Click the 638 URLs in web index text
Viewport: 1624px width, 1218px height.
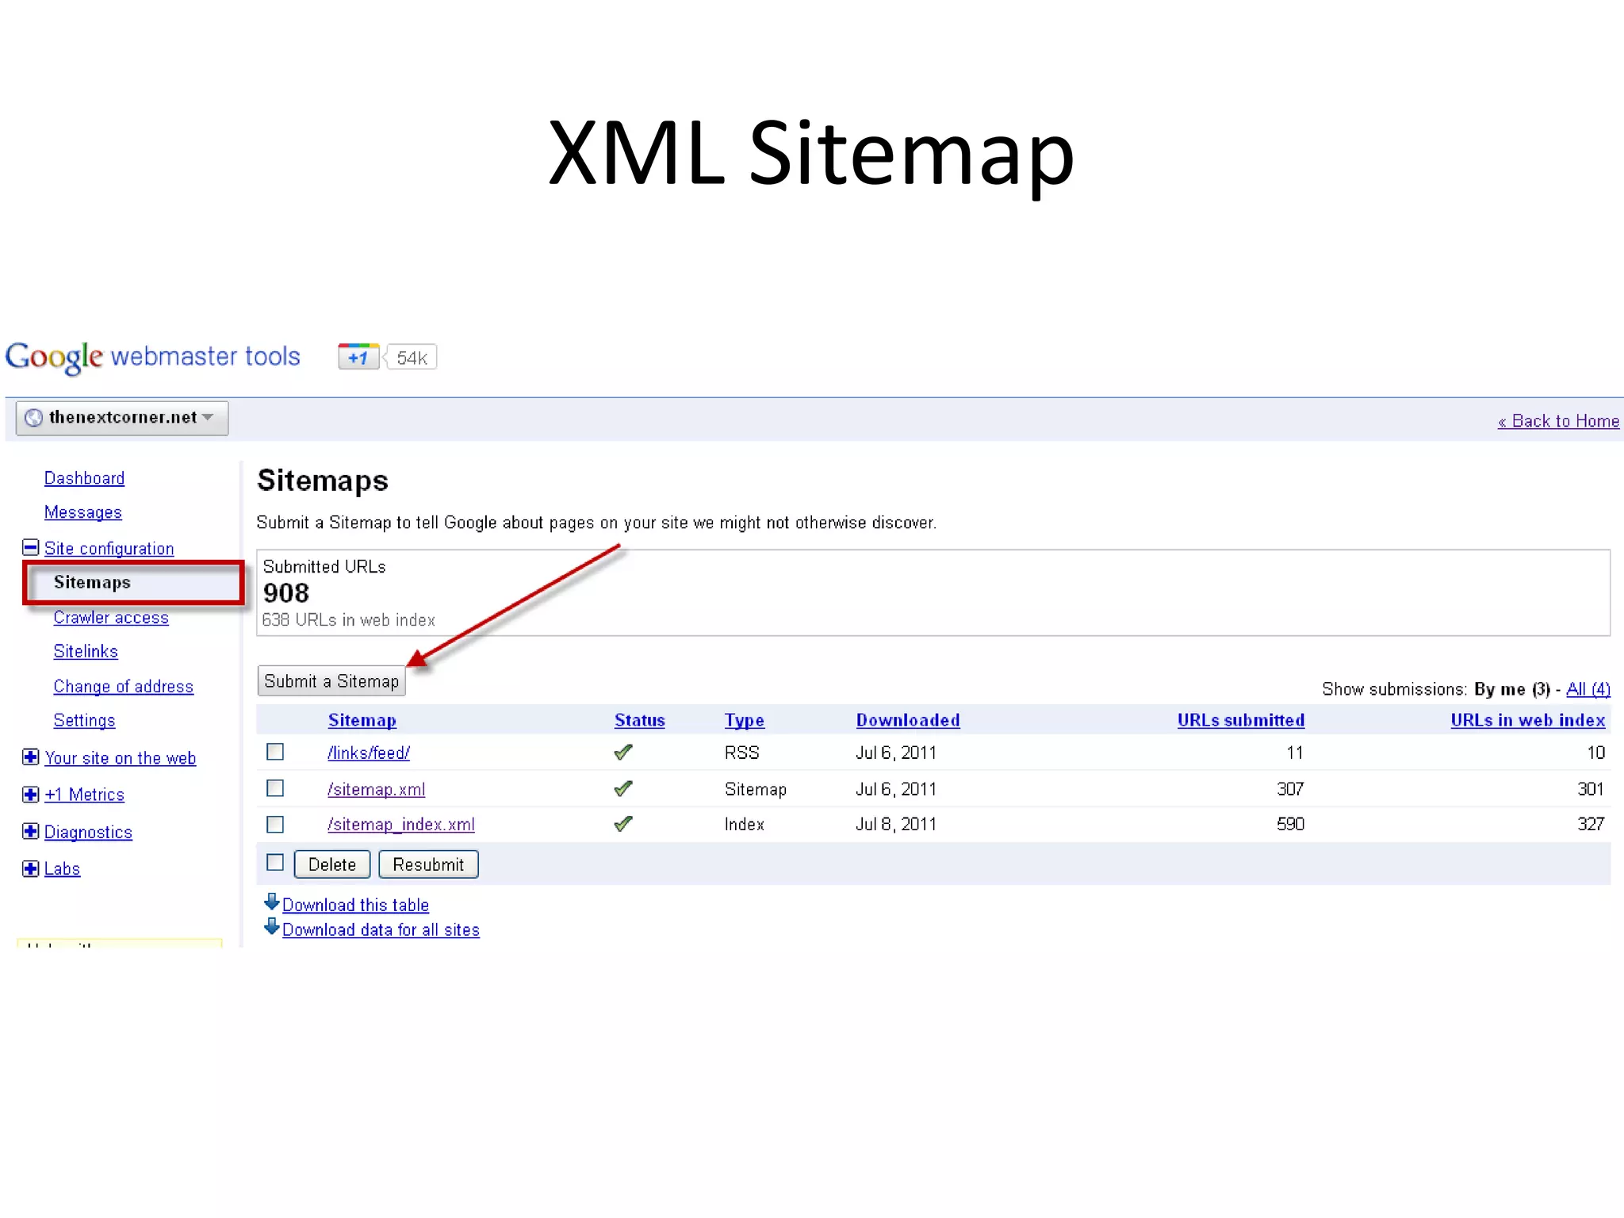coord(349,620)
